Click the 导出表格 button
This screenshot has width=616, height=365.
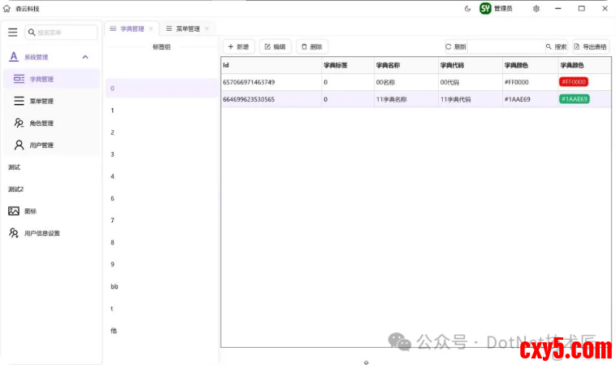[x=591, y=47]
